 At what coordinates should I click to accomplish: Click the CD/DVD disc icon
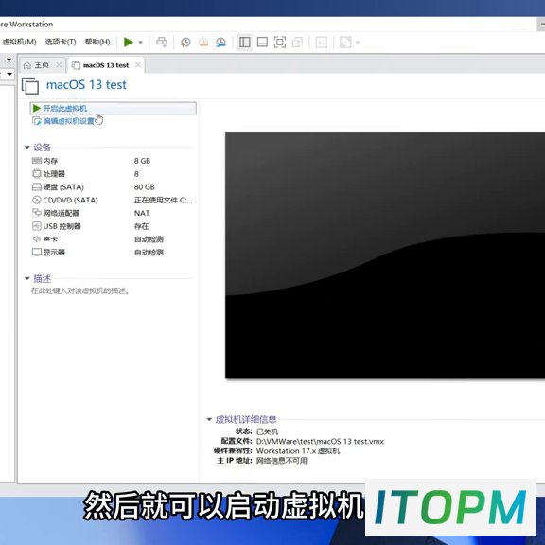click(x=37, y=200)
